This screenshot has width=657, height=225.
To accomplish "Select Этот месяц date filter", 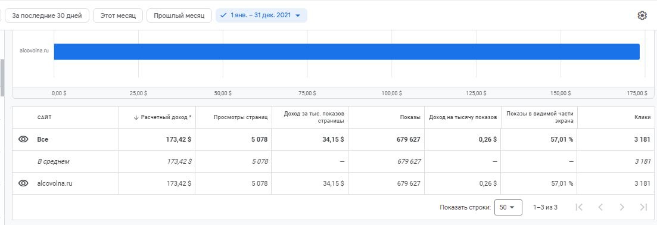I will pyautogui.click(x=118, y=15).
